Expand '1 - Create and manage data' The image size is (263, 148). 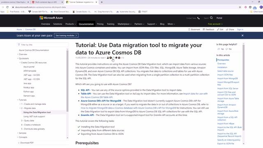click(x=20, y=104)
